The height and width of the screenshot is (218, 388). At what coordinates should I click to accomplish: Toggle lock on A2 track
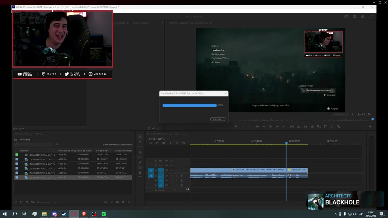point(156,180)
